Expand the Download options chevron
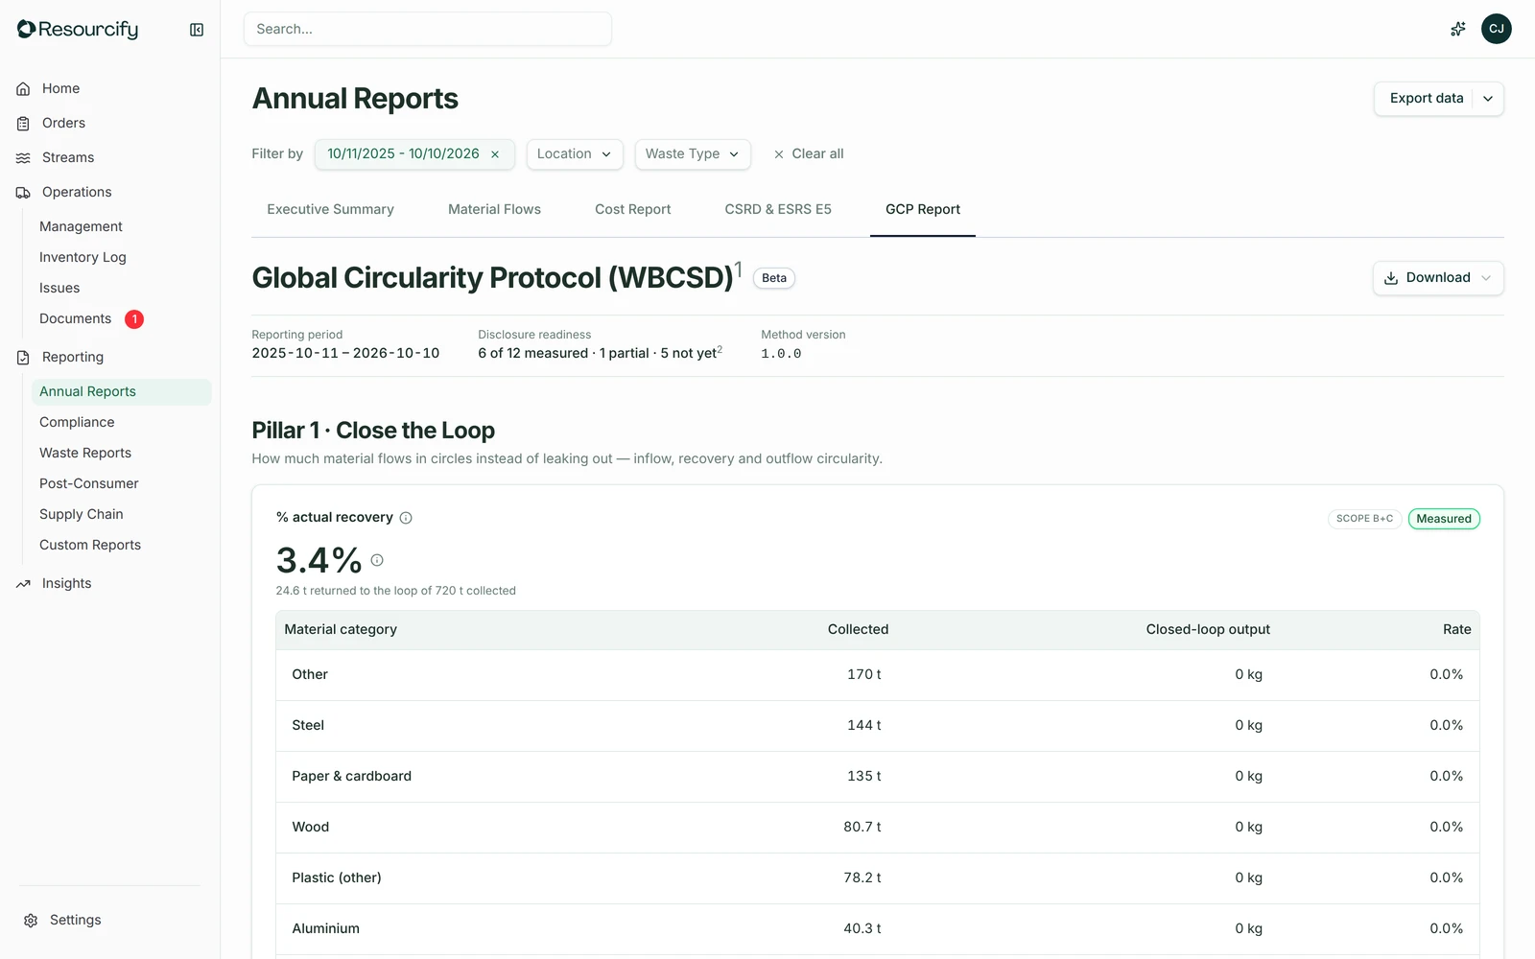Viewport: 1535px width, 959px height. 1486,278
